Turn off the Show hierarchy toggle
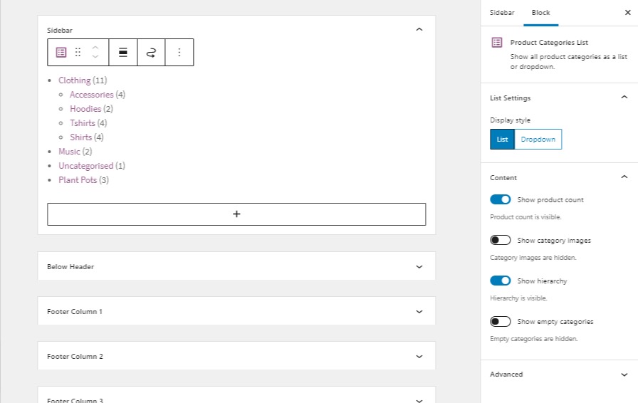This screenshot has height=403, width=638. (501, 281)
